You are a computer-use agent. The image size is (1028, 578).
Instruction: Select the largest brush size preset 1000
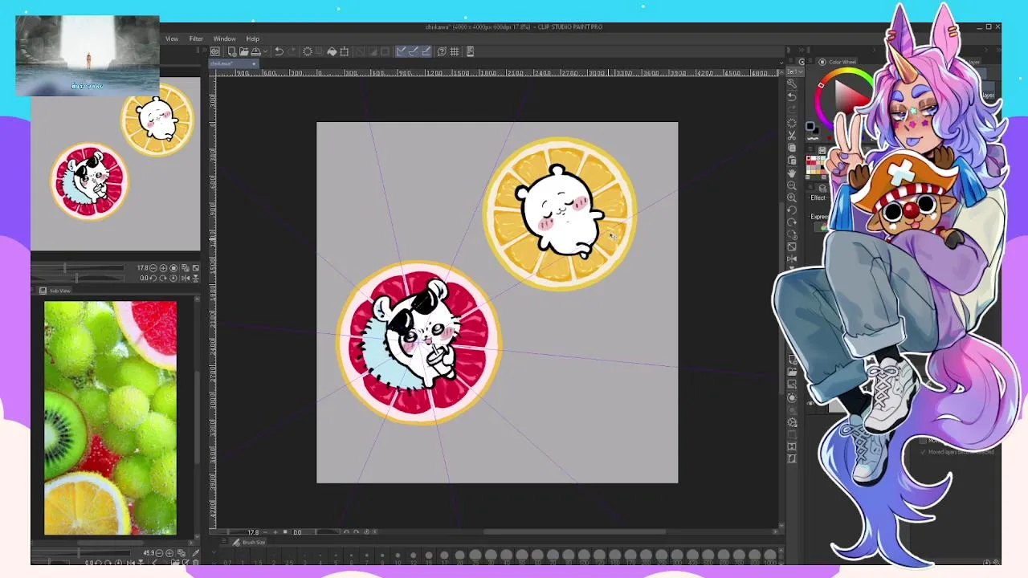pos(769,555)
